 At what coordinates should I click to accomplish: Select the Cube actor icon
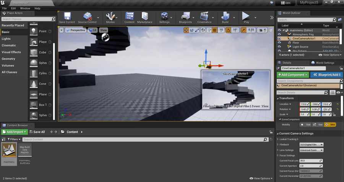click(34, 53)
